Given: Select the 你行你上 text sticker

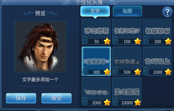Looking at the screenshot, I should click(157, 61).
